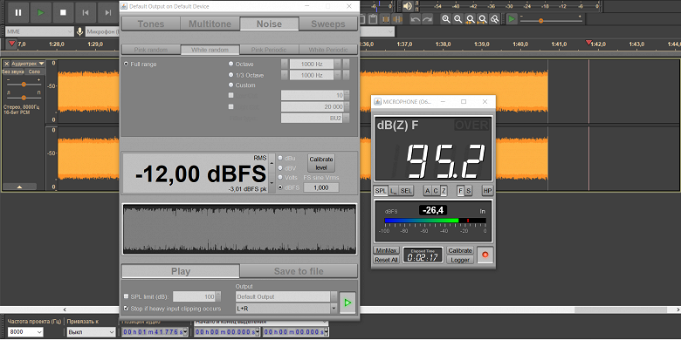Click the Reset All button

point(386,260)
